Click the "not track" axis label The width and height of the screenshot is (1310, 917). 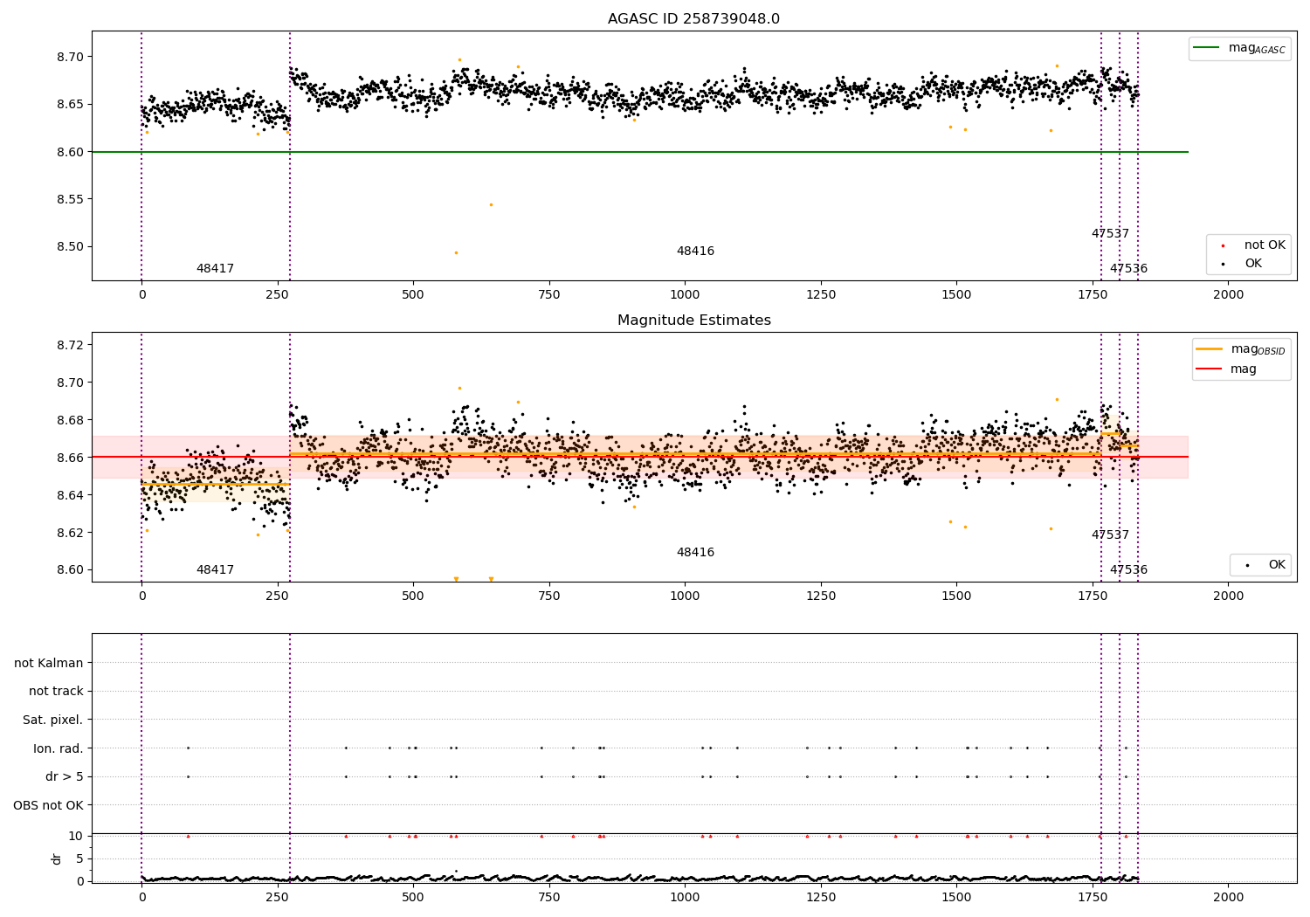click(56, 691)
